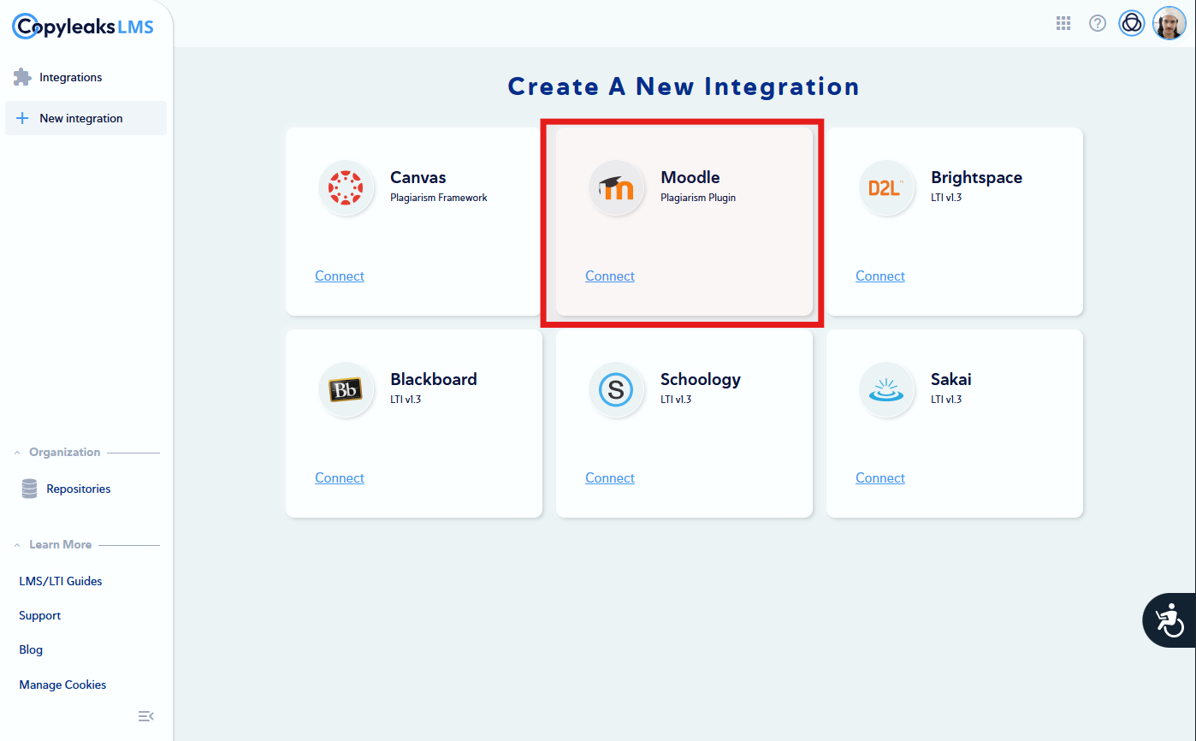Viewport: 1196px width, 741px height.
Task: Click the Brightspace D2L logo icon
Action: (x=887, y=187)
